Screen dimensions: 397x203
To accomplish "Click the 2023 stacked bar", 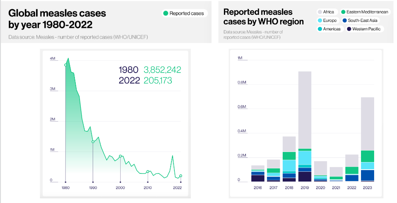I will coord(367,139).
